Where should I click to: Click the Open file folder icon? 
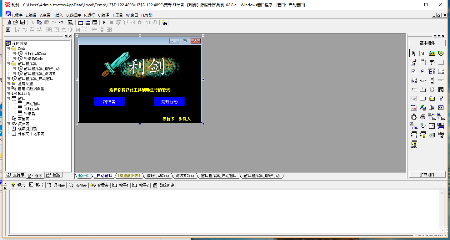[15, 22]
